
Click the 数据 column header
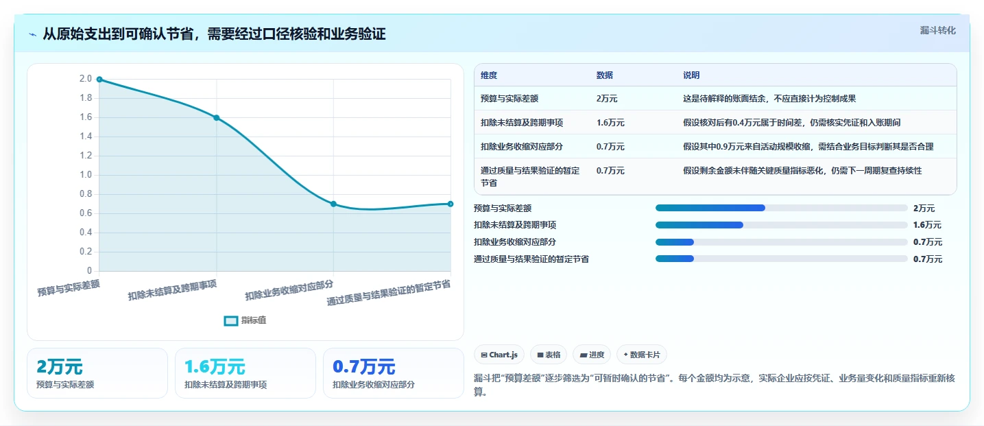[605, 75]
